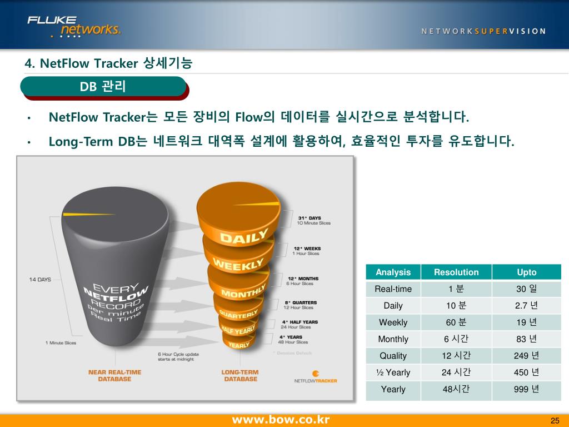
Task: Click 'NEAR REAL-TIME DATABASE' caption
Action: click(x=114, y=375)
